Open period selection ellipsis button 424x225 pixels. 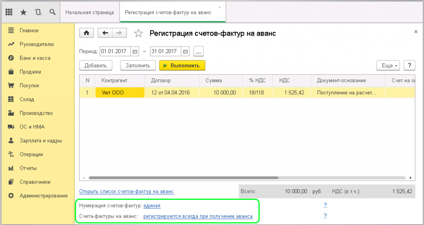199,52
